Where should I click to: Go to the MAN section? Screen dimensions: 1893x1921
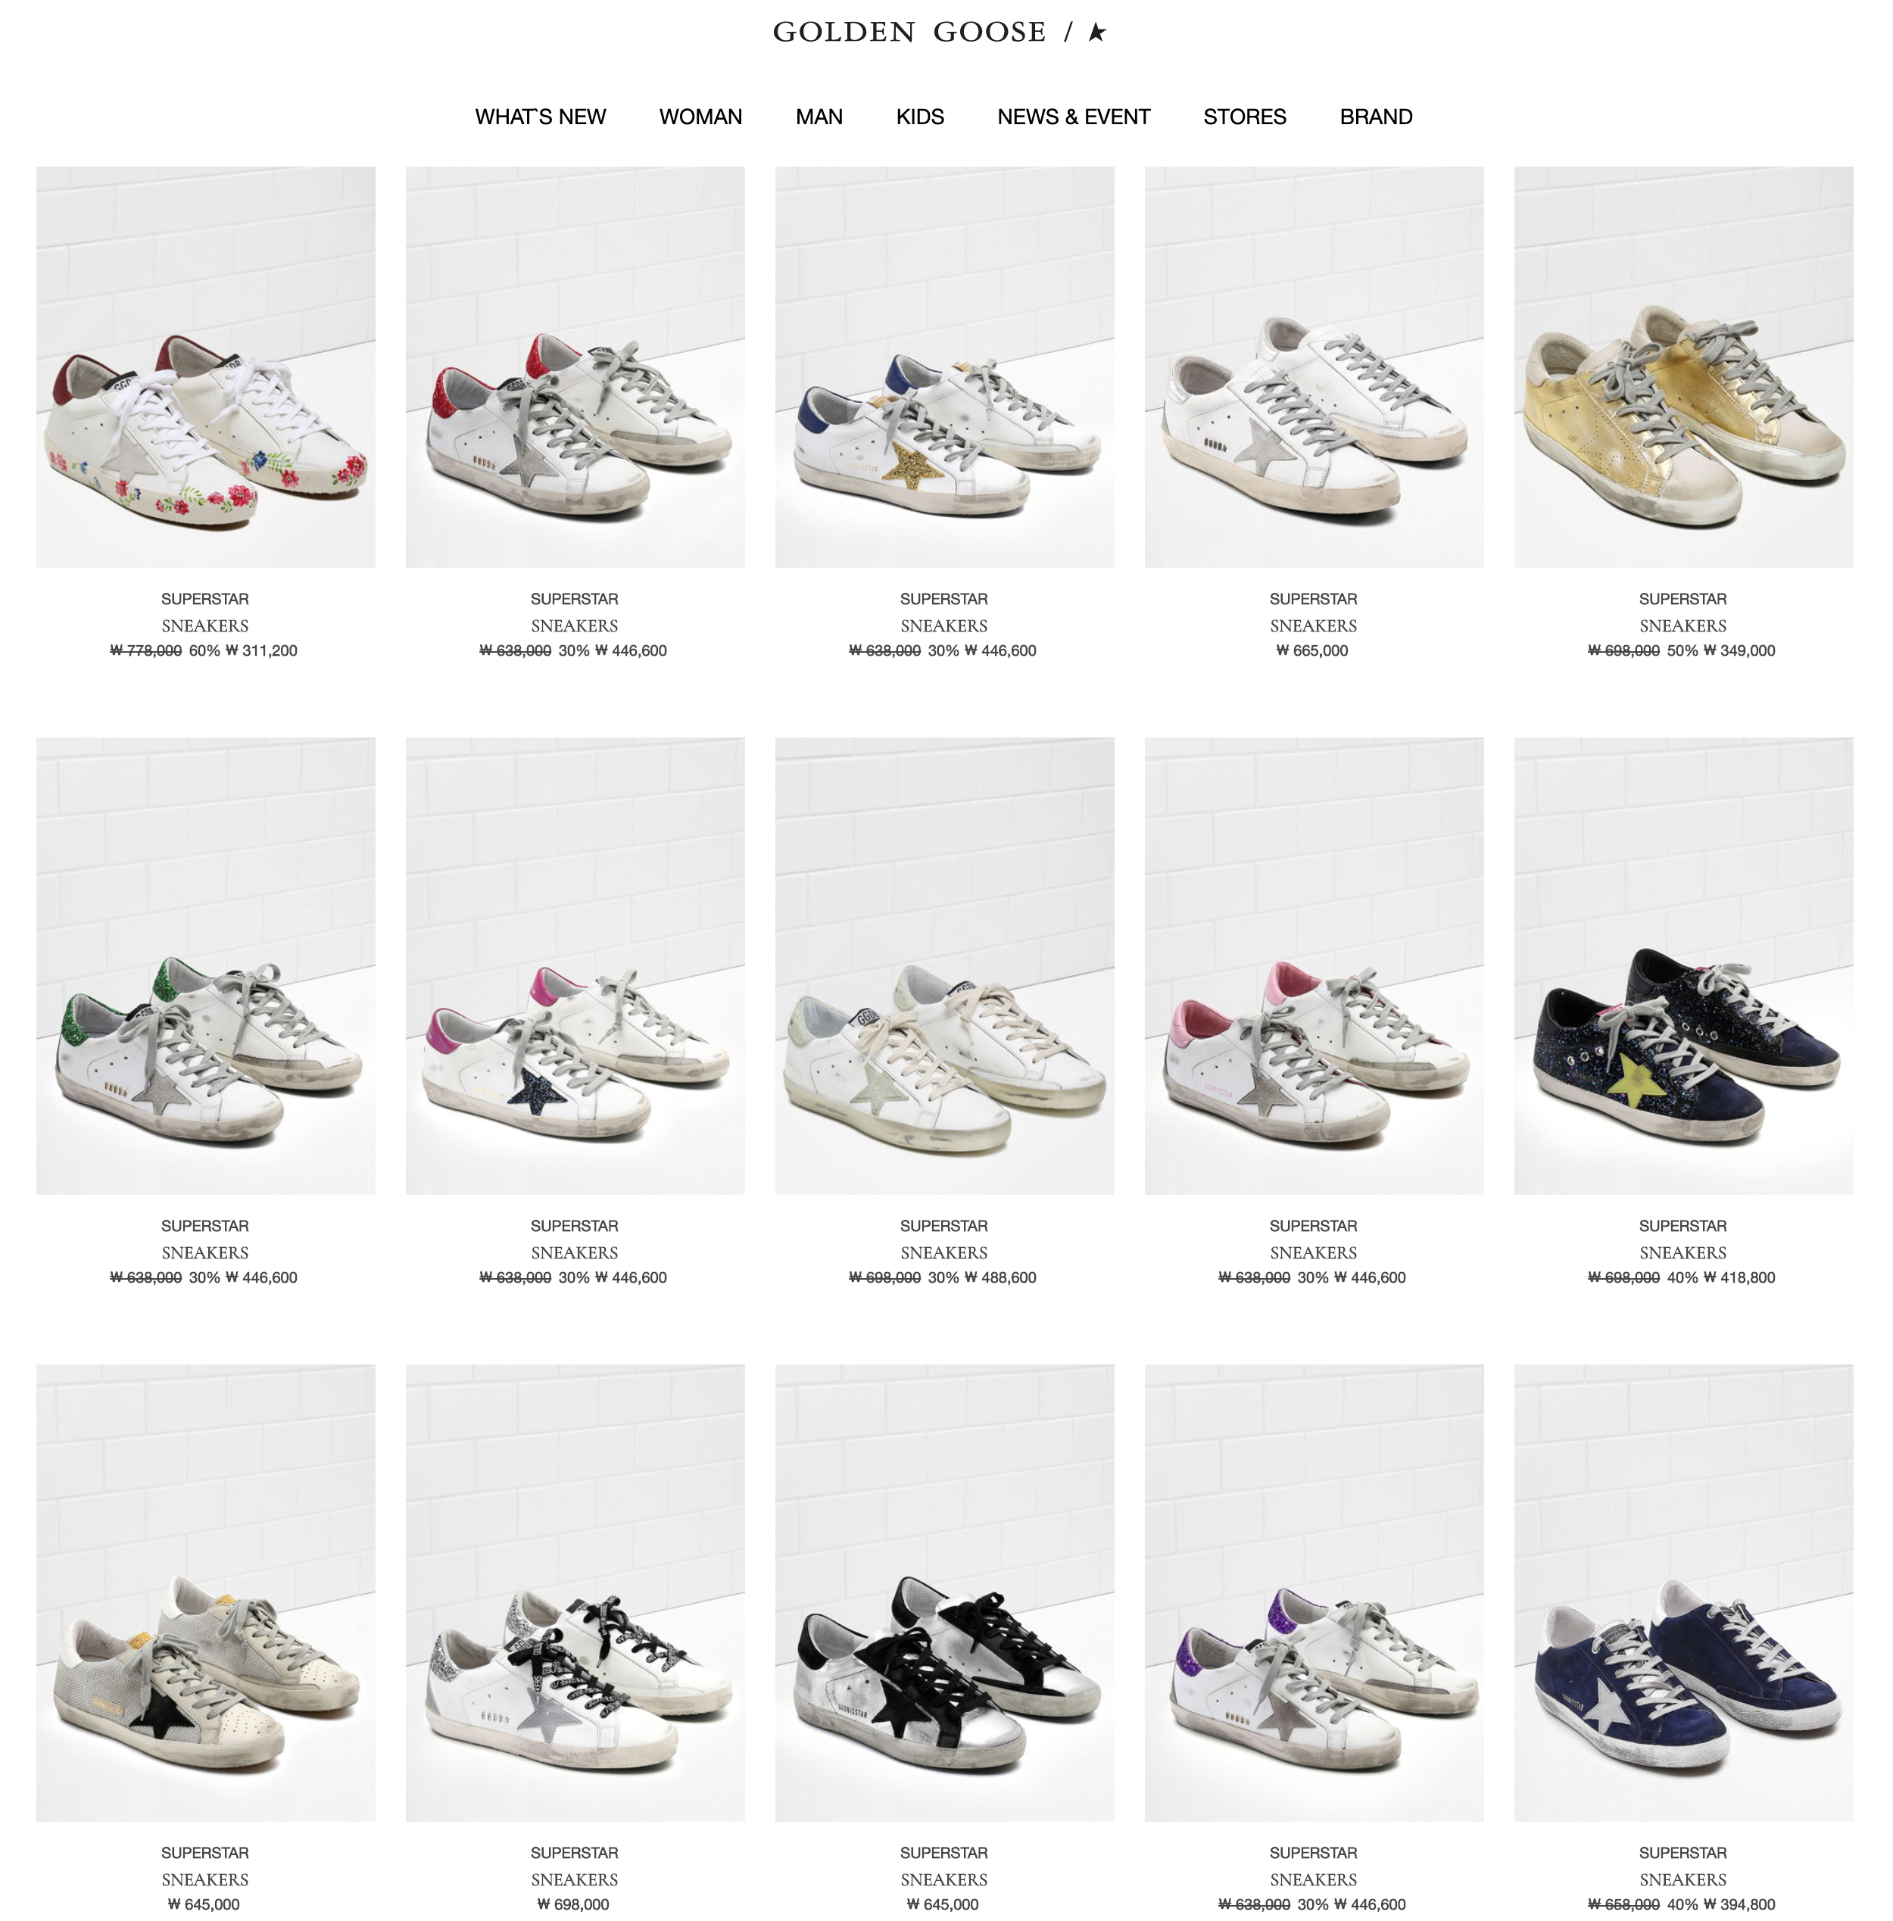(x=819, y=117)
